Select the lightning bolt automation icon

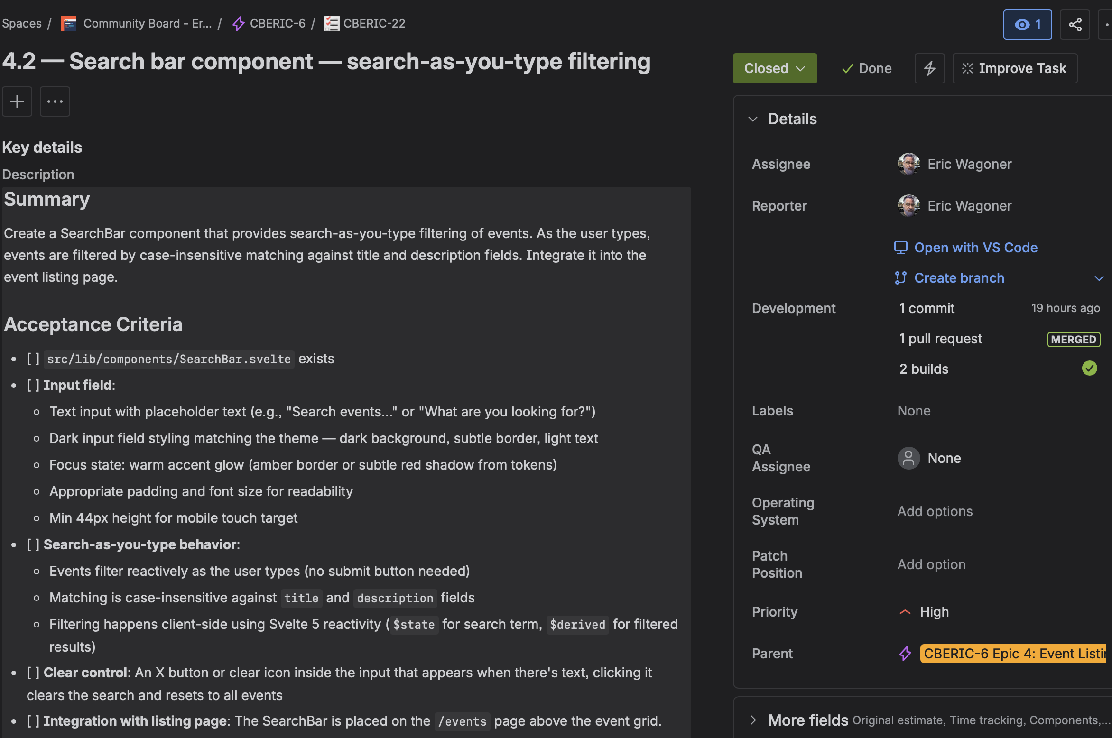pos(929,68)
